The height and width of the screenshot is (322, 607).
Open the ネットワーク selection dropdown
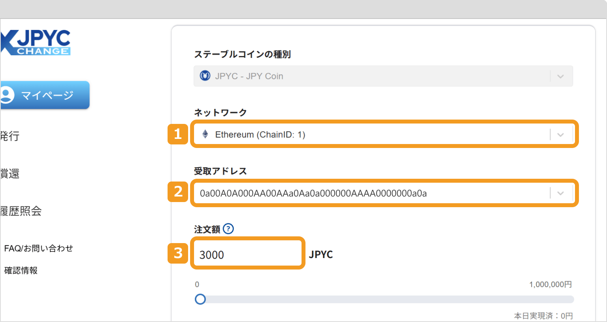pos(560,134)
